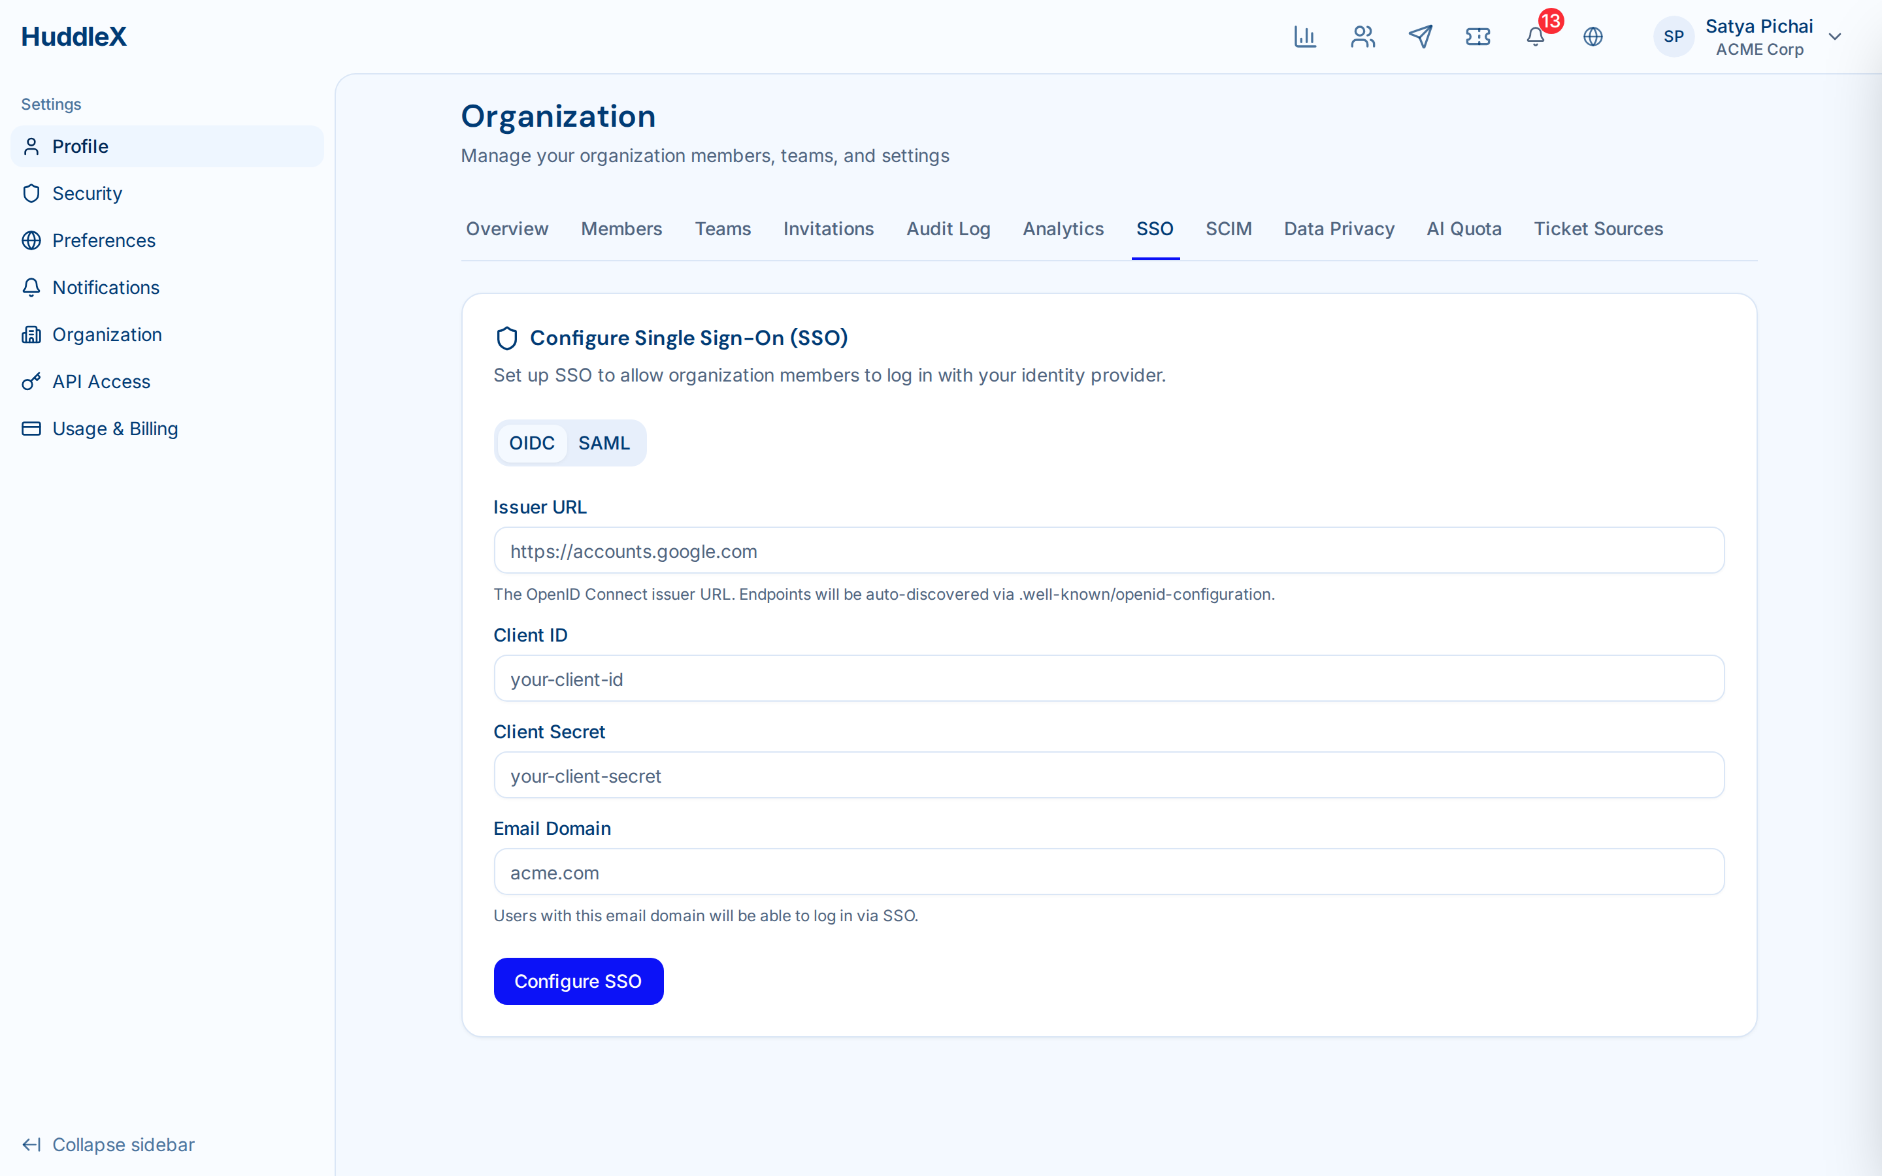Select the OIDC protocol option
This screenshot has height=1176, width=1882.
click(x=532, y=444)
